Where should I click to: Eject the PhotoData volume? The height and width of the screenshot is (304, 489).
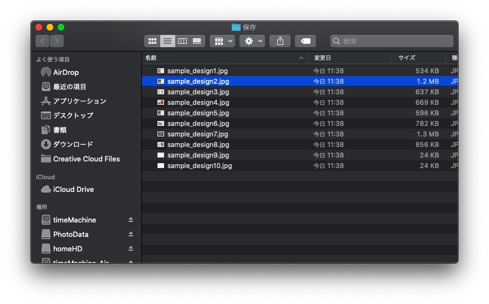tap(131, 234)
